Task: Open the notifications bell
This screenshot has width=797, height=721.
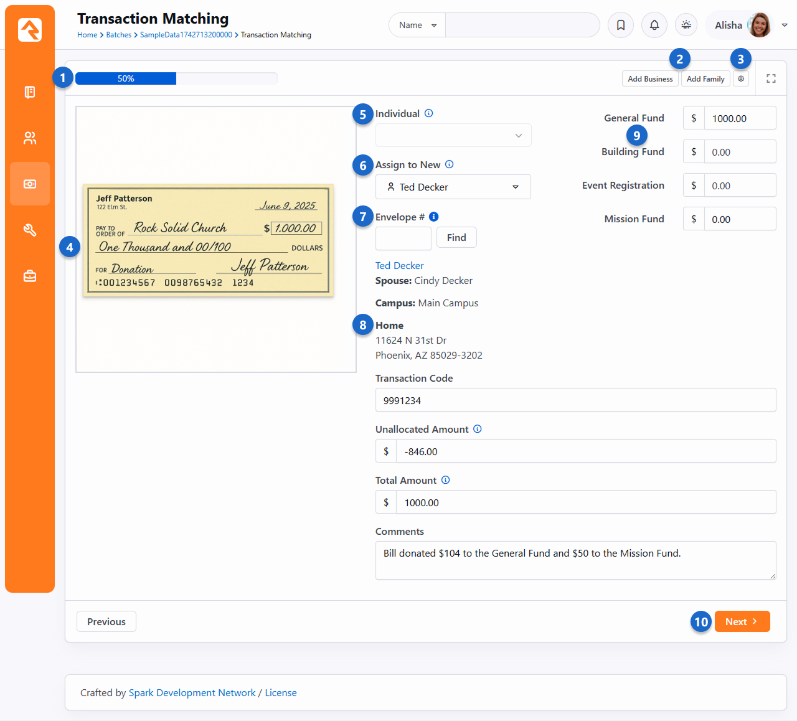Action: tap(654, 26)
